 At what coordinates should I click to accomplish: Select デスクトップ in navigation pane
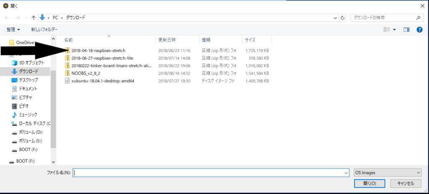point(28,80)
